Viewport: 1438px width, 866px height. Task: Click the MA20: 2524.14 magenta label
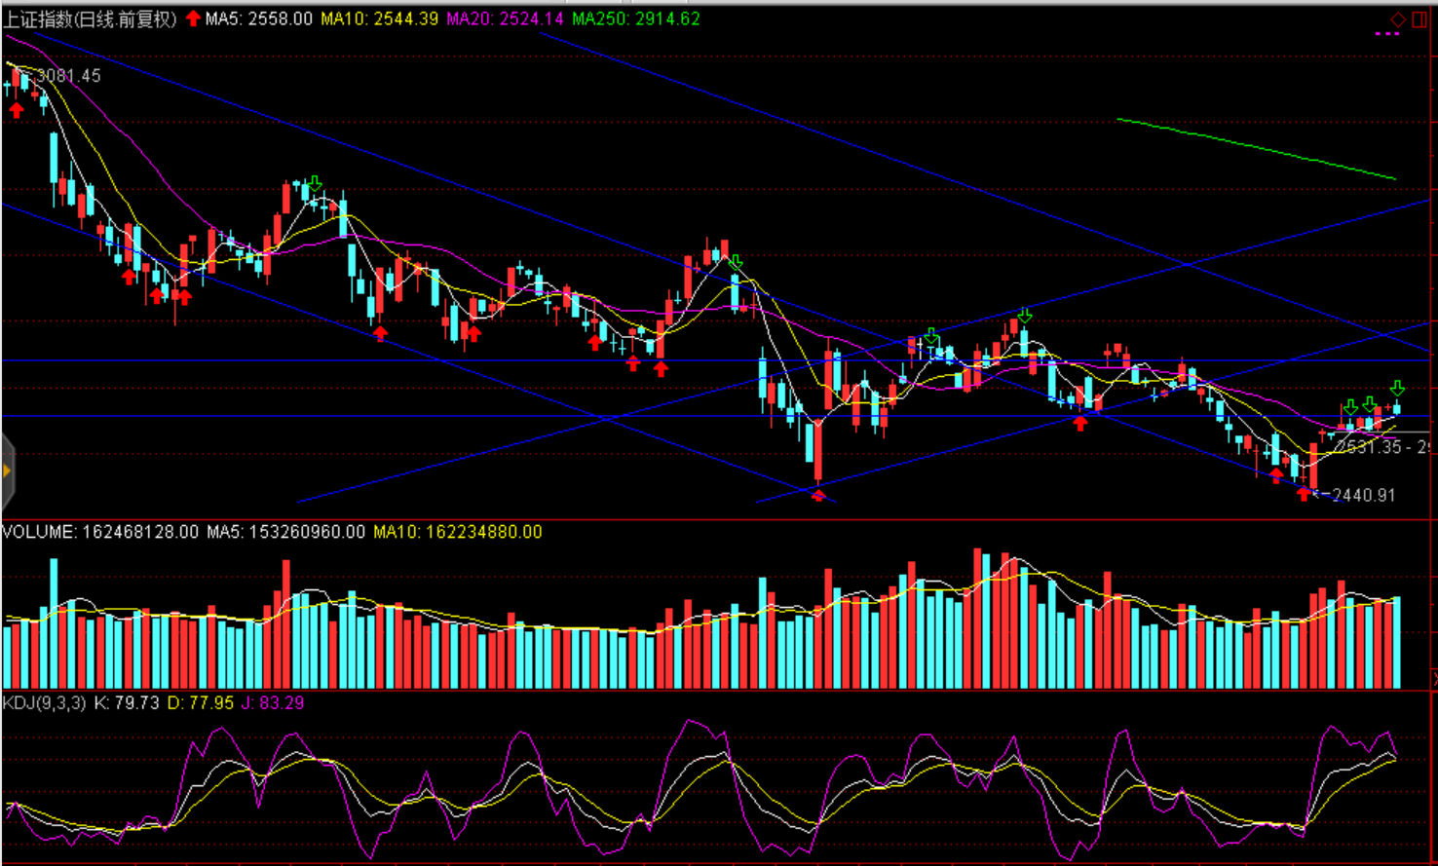click(505, 19)
